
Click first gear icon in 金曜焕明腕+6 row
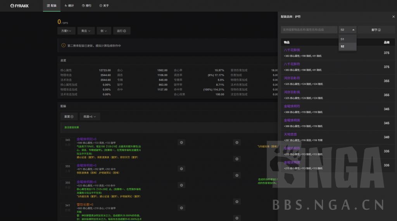point(181,186)
